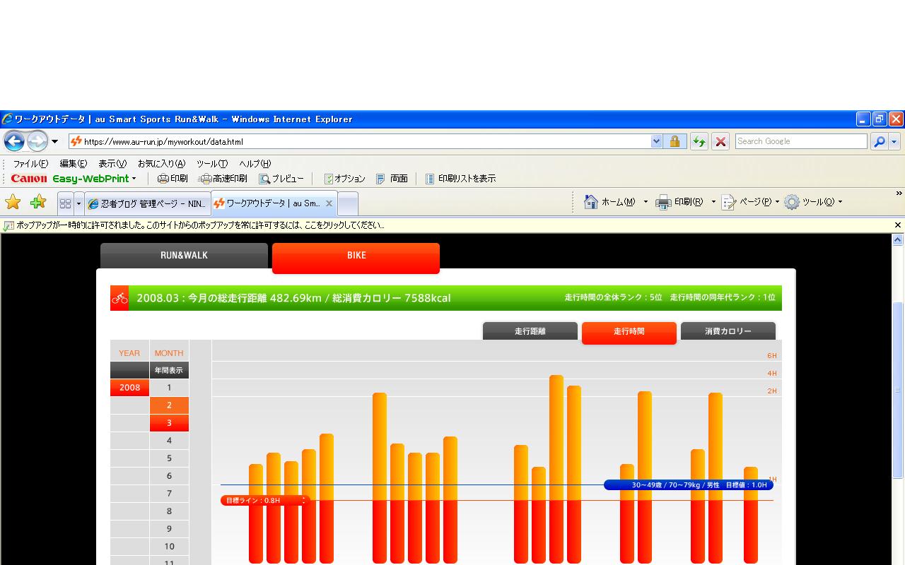Open the ファイル(F) menu
The width and height of the screenshot is (905, 565).
point(30,163)
